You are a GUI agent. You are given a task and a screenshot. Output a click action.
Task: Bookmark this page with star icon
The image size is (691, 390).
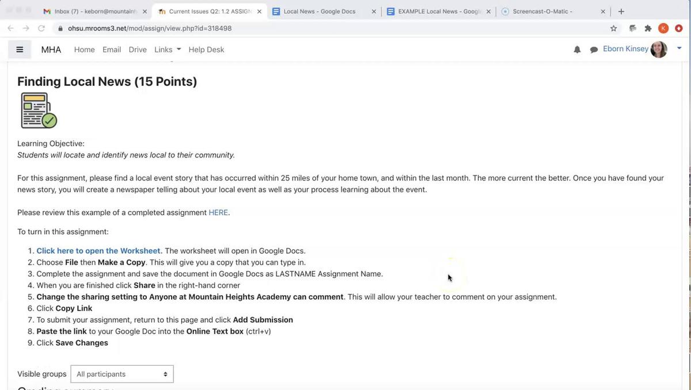tap(613, 28)
